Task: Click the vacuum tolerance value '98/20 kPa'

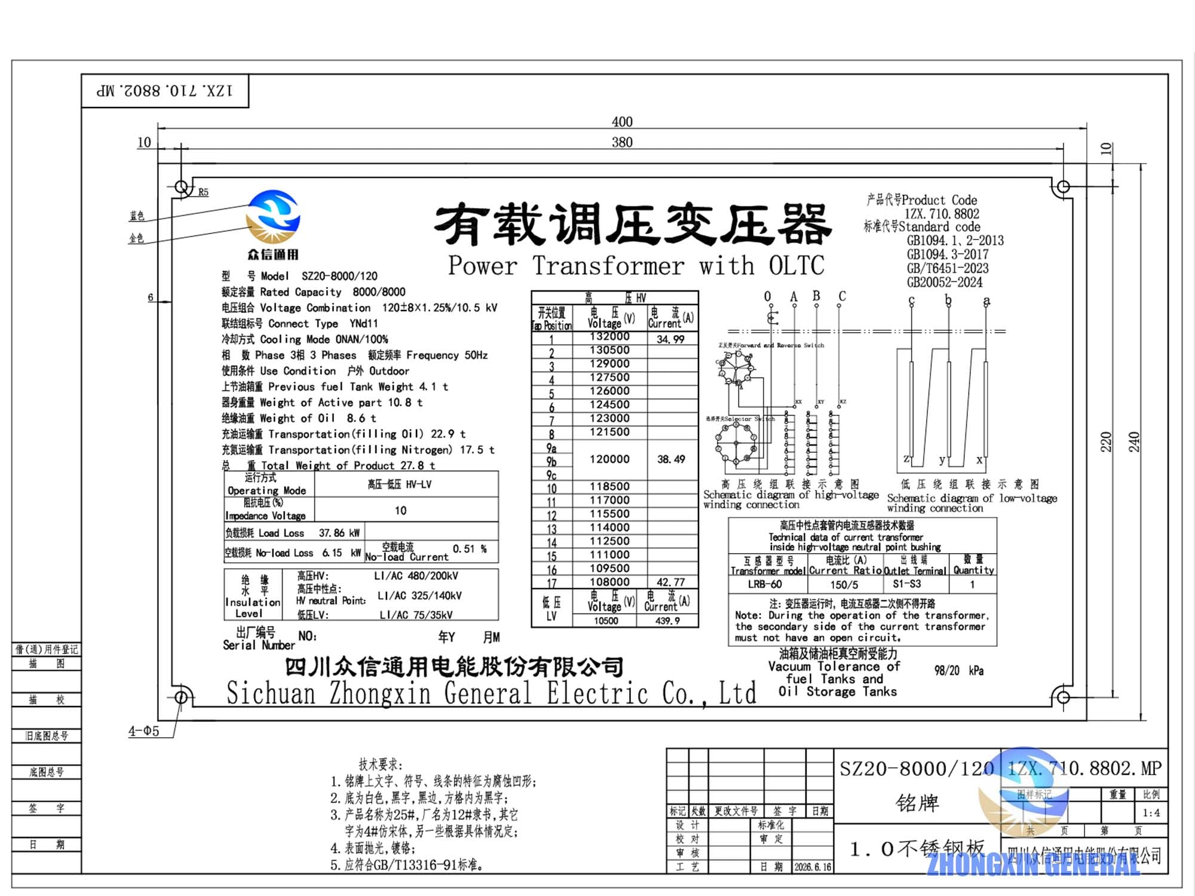Action: coord(959,671)
